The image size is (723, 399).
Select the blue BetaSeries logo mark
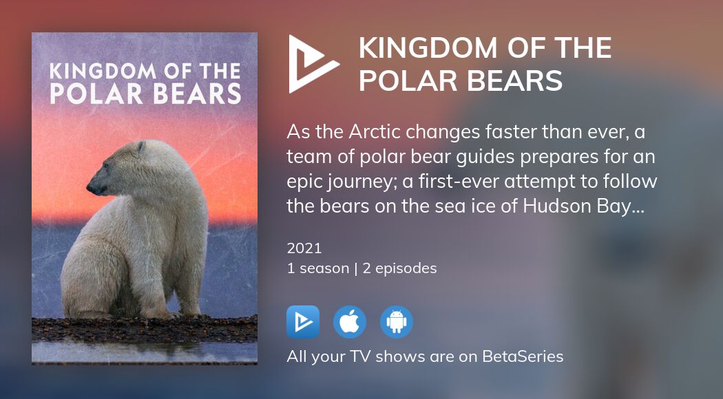tap(303, 321)
